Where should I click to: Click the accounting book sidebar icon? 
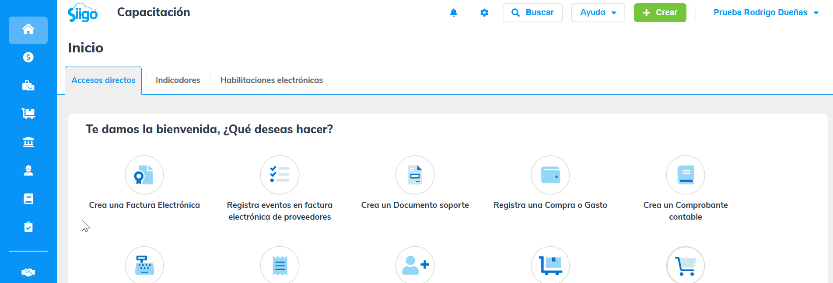point(28,199)
